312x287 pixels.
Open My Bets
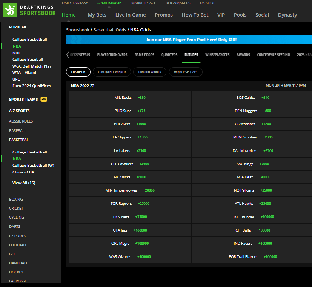coord(97,15)
